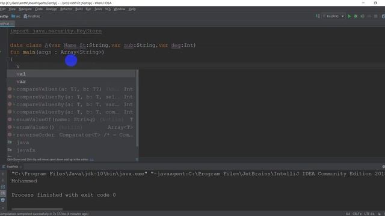Run with Coverage icon in toolbar
This screenshot has height=216, width=385.
click(x=362, y=16)
